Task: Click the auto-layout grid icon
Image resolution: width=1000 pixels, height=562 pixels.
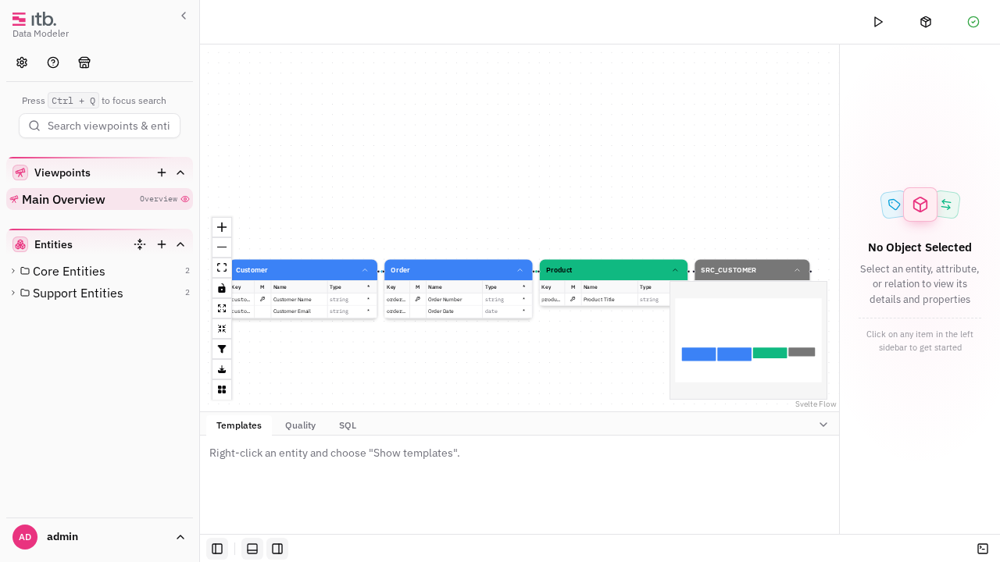Action: 222,389
